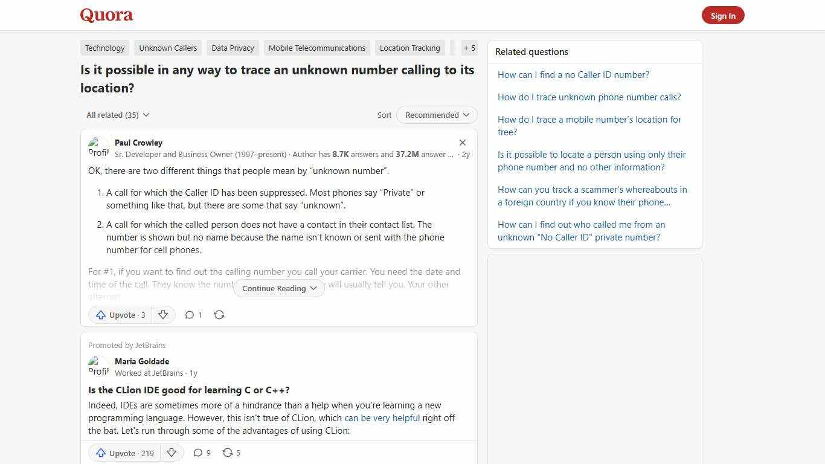Click the Sign In button
The height and width of the screenshot is (464, 825).
(x=723, y=15)
